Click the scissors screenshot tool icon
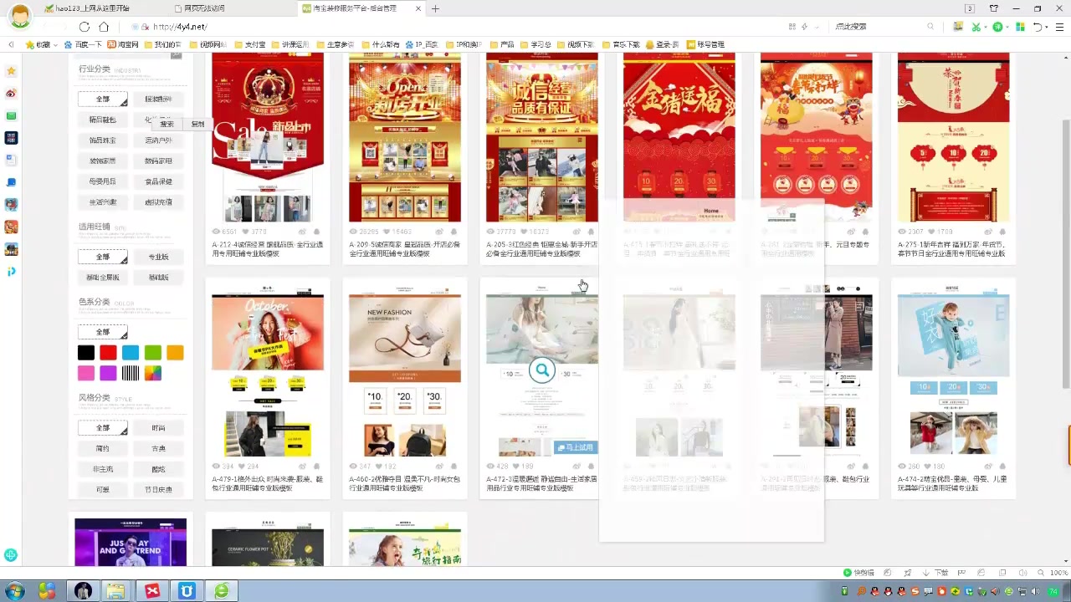1071x602 pixels. click(x=976, y=27)
